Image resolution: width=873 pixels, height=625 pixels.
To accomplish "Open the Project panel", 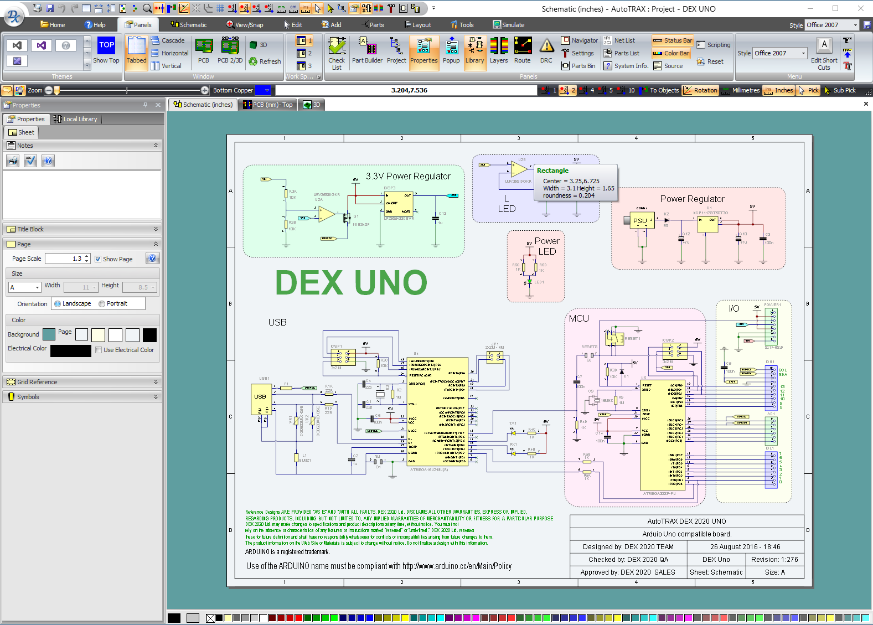I will point(396,54).
